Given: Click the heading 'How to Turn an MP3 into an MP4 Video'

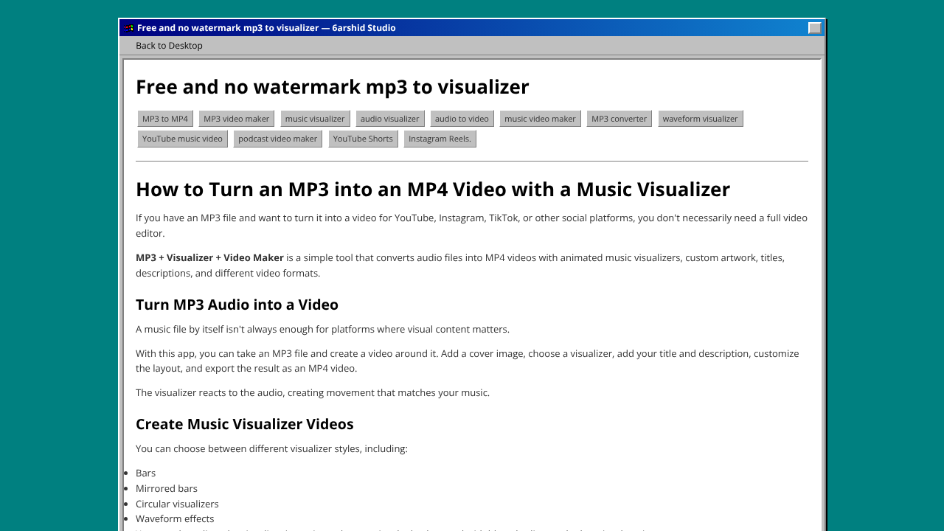Looking at the screenshot, I should [433, 190].
